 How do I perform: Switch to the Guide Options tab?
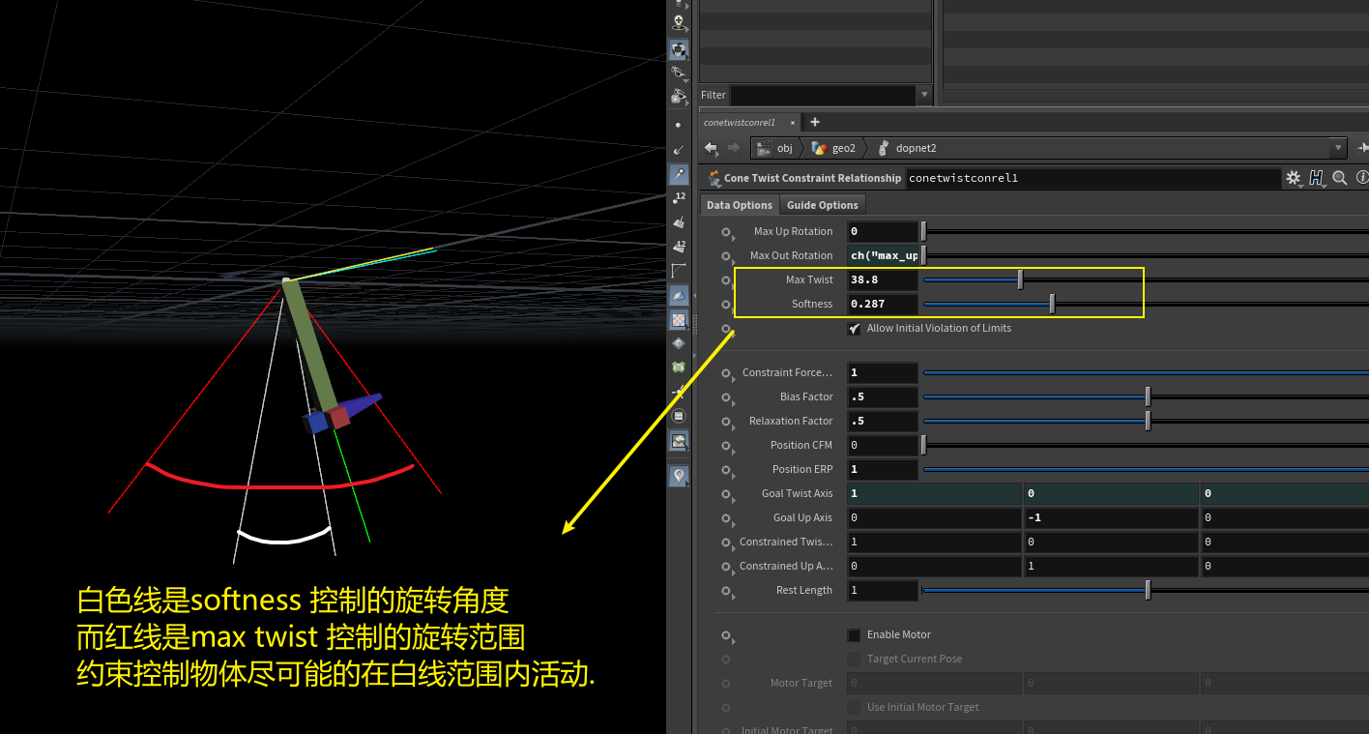tap(822, 204)
